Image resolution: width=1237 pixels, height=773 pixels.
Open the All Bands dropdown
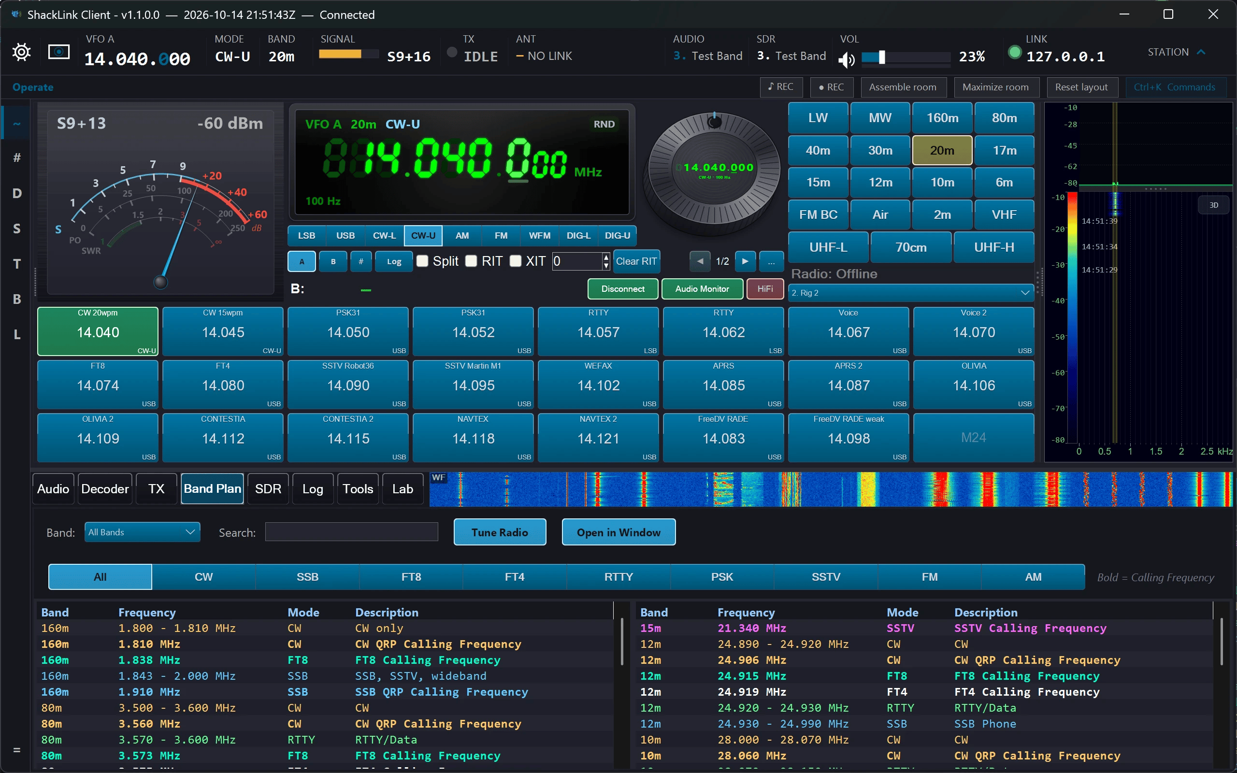[x=142, y=532]
